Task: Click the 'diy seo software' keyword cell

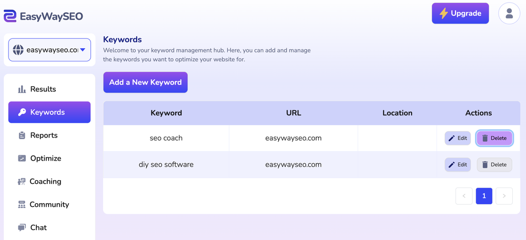Action: click(x=166, y=164)
